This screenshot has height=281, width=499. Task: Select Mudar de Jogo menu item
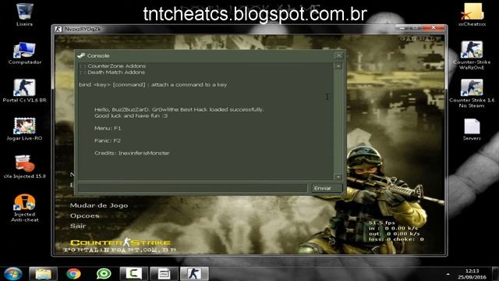99,205
